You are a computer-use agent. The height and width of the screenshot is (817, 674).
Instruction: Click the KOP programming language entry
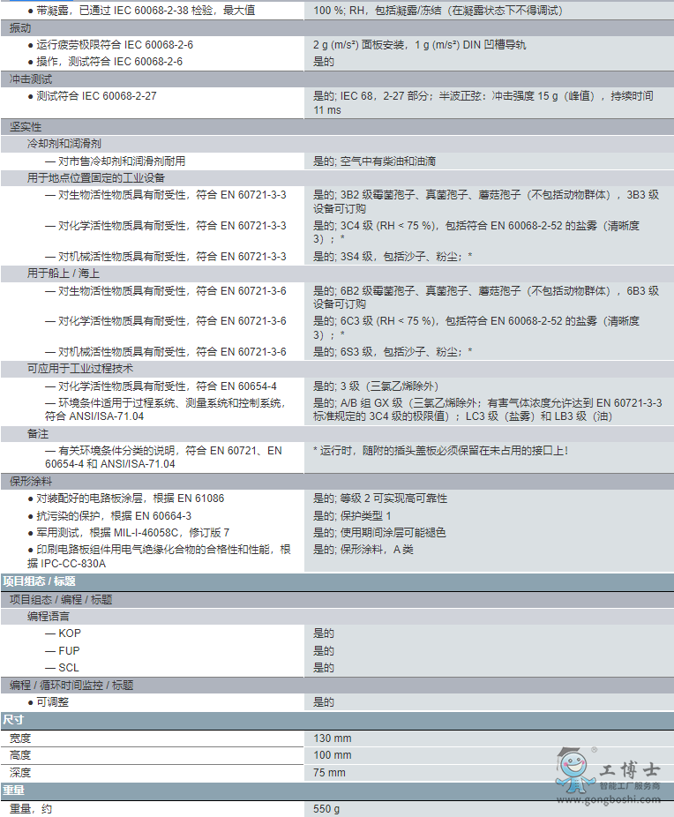[69, 633]
